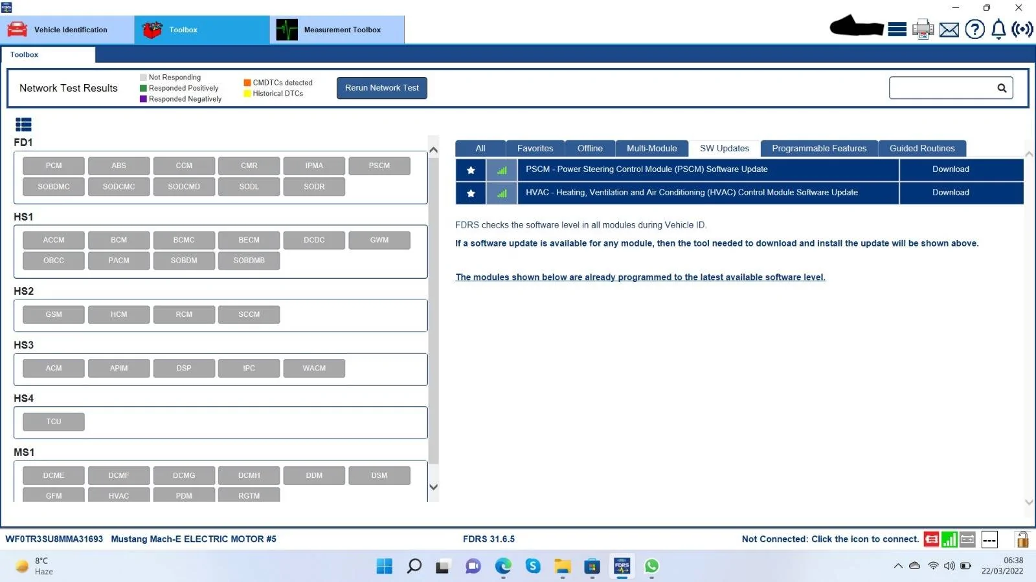Open the Programmable Features tab
The width and height of the screenshot is (1036, 582).
(x=819, y=149)
